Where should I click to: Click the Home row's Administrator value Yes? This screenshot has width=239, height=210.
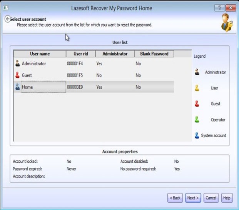[x=99, y=87]
